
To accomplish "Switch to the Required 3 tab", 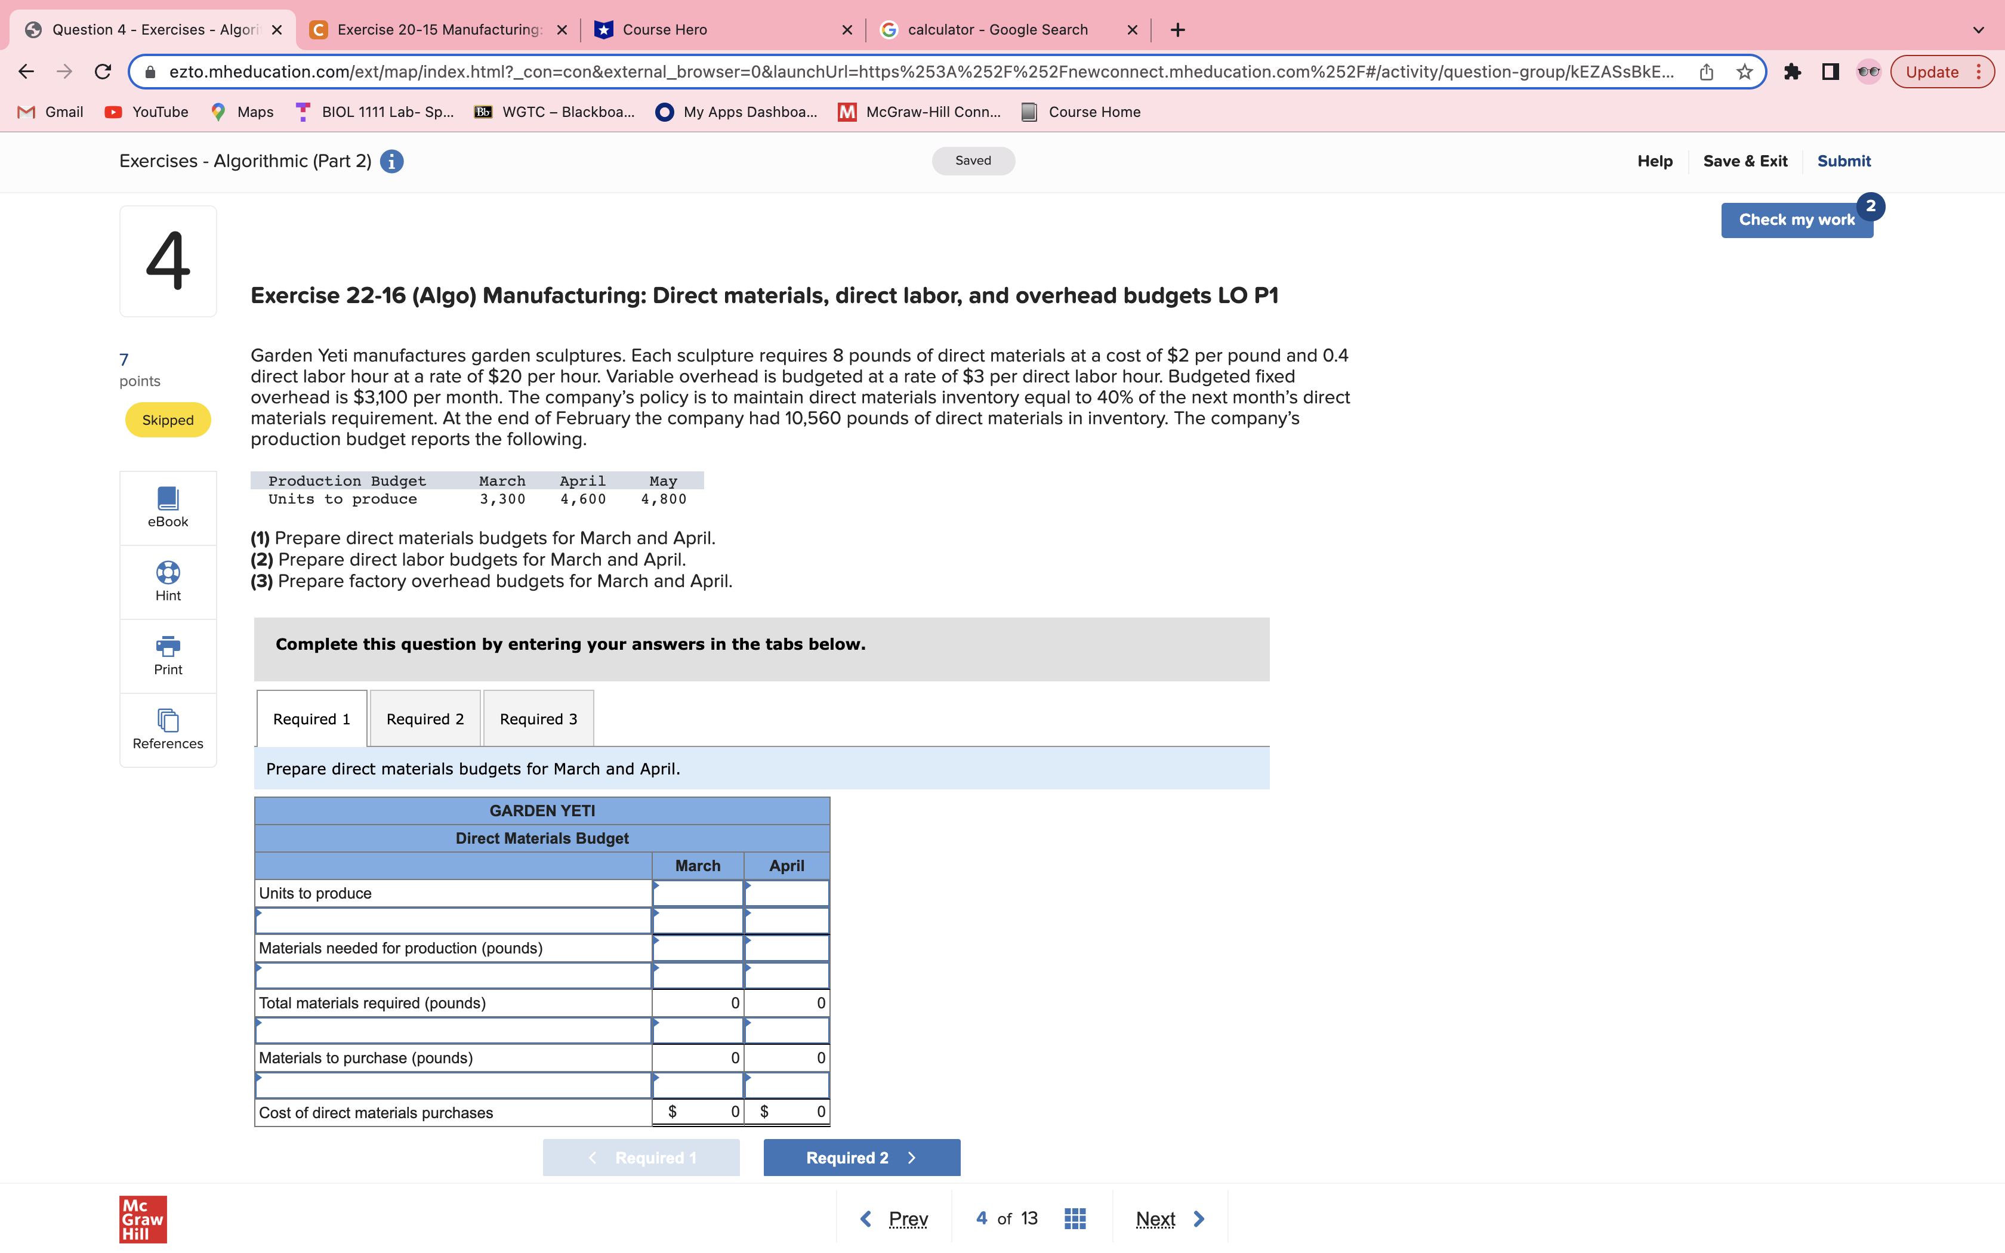I will tap(538, 718).
